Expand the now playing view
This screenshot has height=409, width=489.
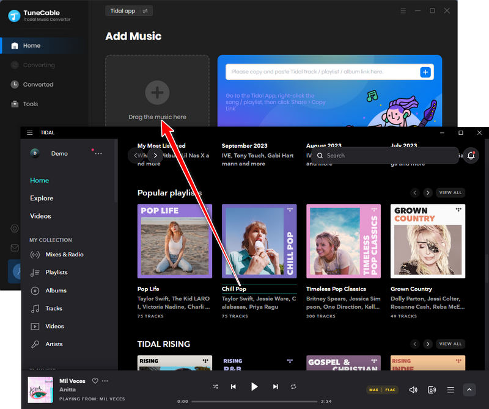pos(469,389)
